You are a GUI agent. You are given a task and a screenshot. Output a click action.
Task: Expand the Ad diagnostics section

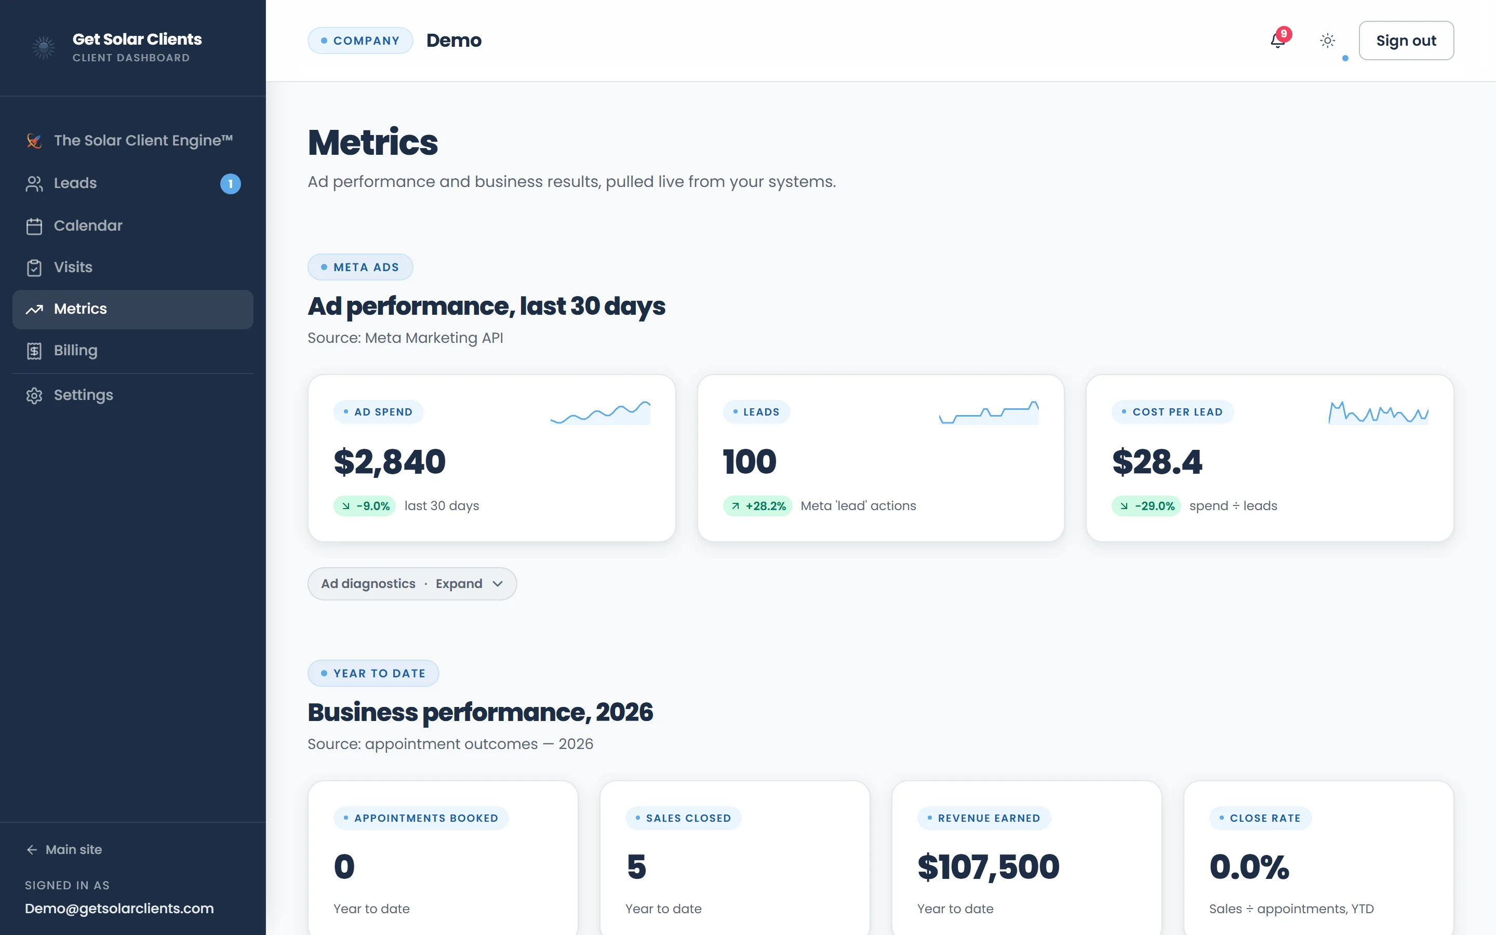pos(412,584)
